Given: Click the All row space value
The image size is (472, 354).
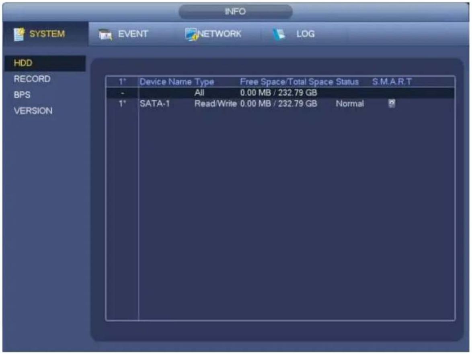Looking at the screenshot, I should [x=279, y=93].
